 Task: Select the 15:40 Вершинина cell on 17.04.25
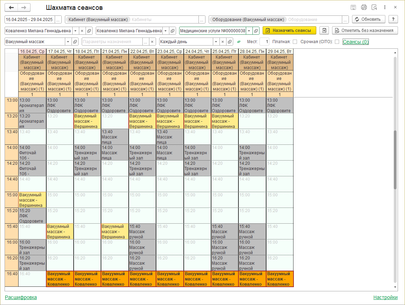(x=60, y=231)
